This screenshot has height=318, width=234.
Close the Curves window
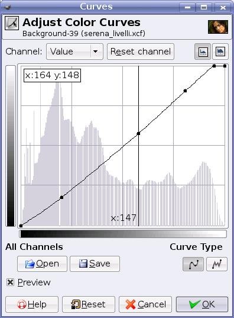point(223,8)
